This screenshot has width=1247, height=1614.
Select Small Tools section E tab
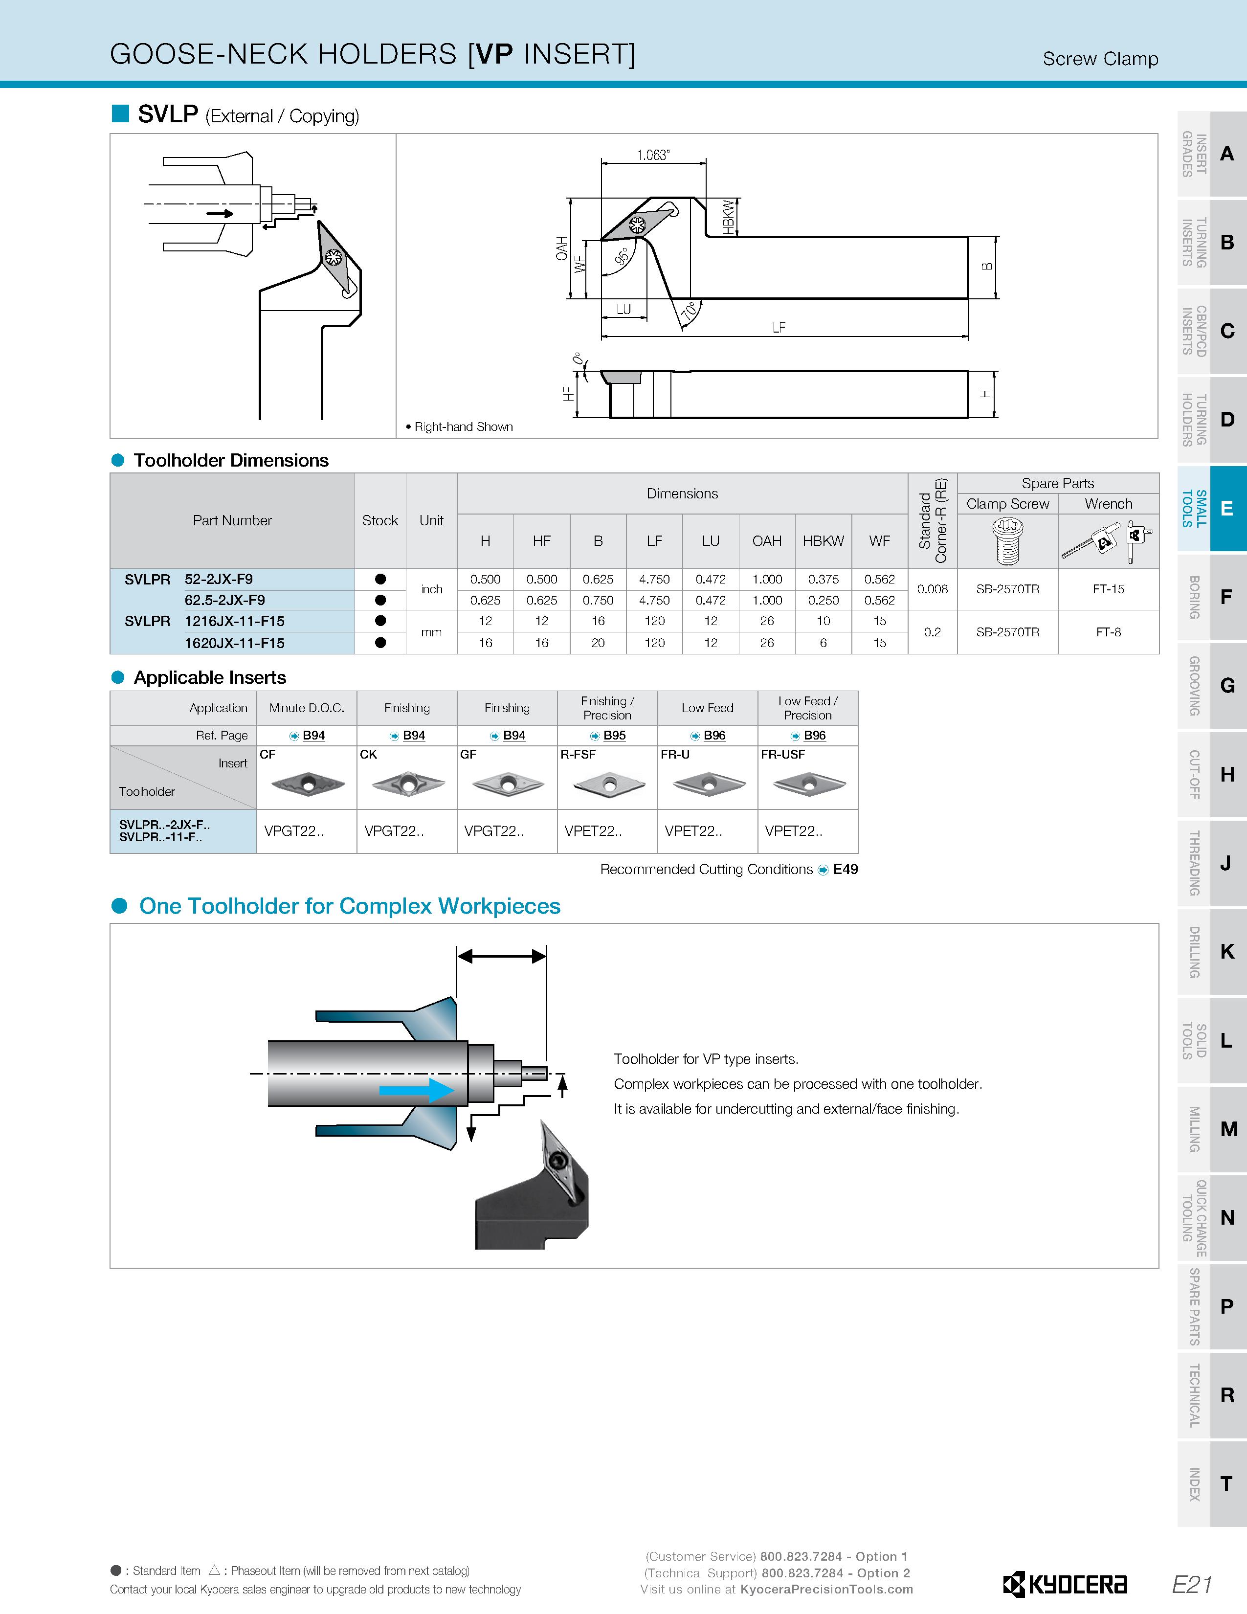(x=1211, y=509)
